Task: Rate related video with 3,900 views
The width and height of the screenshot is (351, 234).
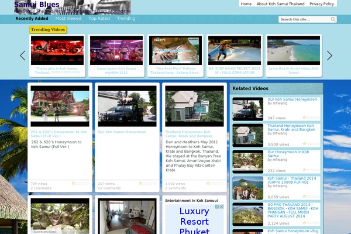Action: pos(311,144)
